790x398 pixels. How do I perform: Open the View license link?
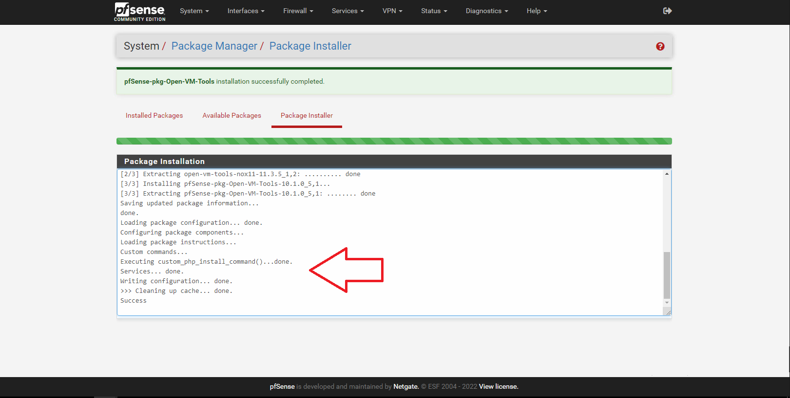tap(499, 386)
